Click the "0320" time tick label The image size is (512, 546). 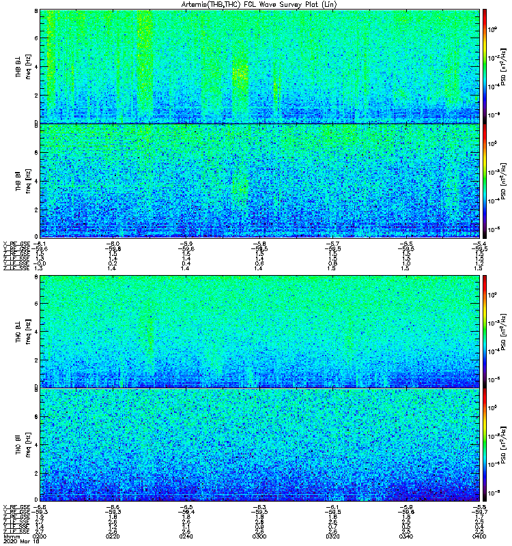pos(332,536)
